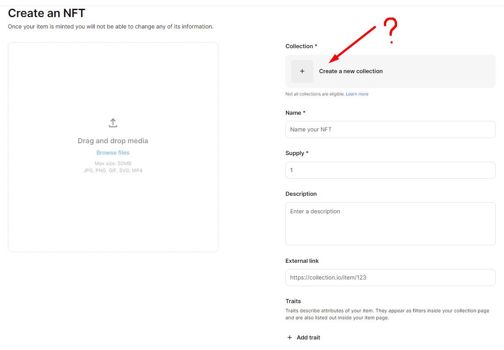Image resolution: width=504 pixels, height=350 pixels.
Task: Click the minting warning text under the heading
Action: point(110,26)
